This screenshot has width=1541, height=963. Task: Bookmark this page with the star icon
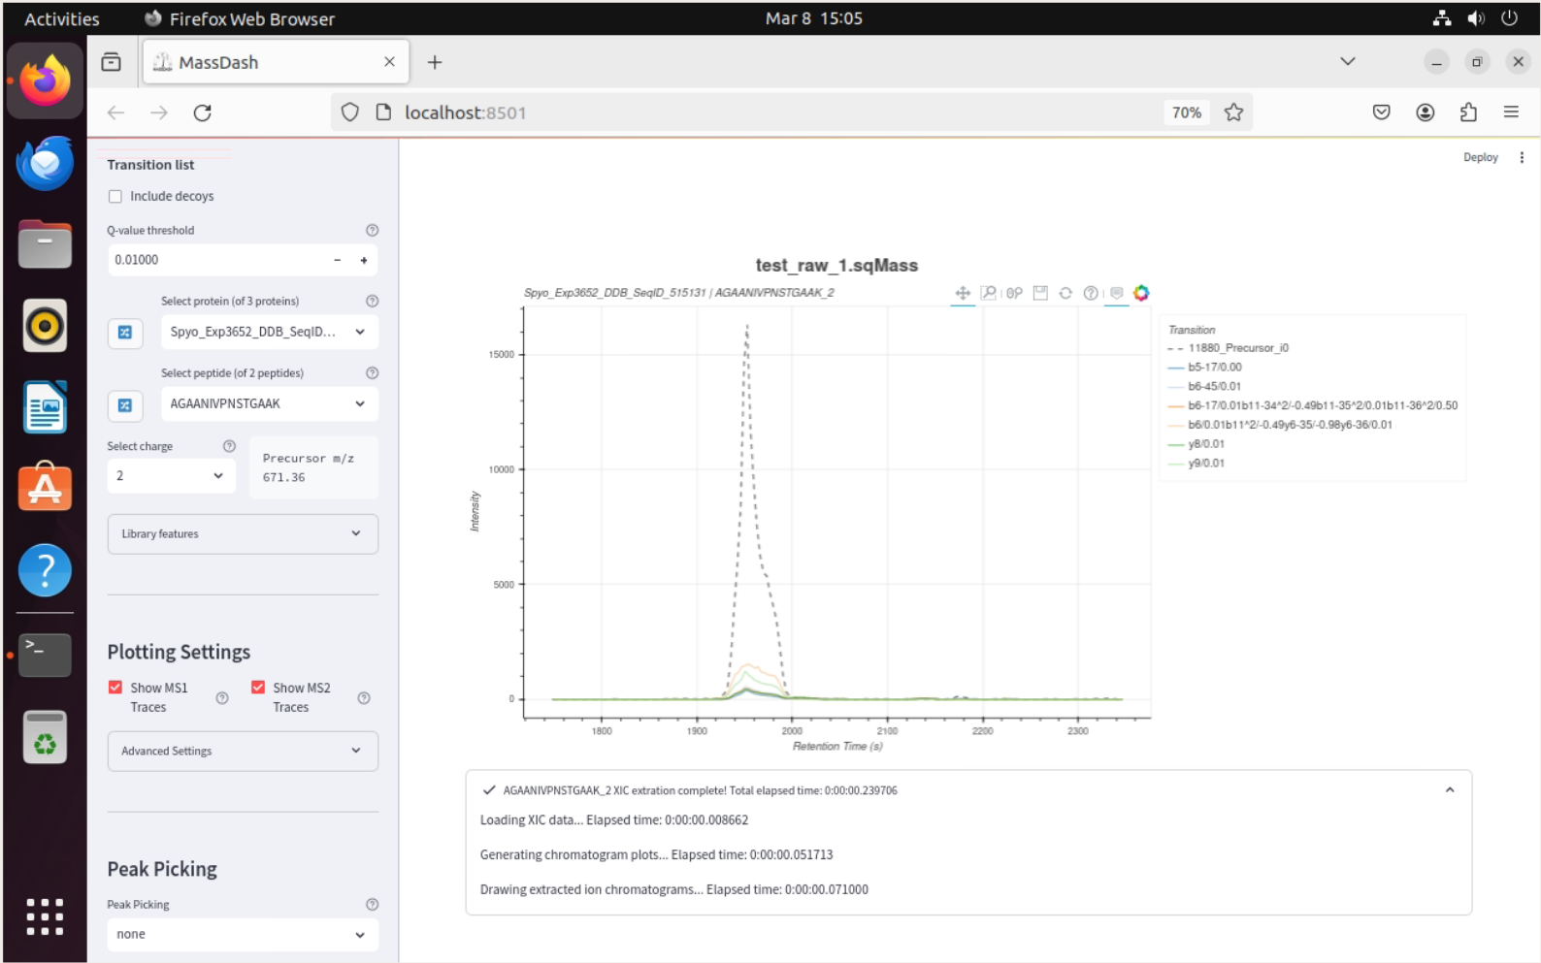point(1233,112)
